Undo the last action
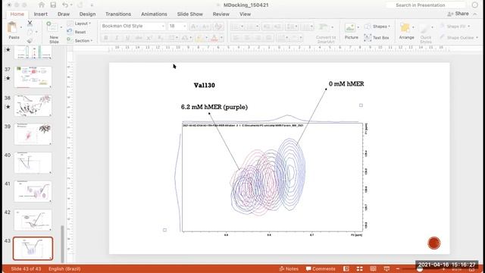The height and width of the screenshot is (273, 485). (x=65, y=5)
